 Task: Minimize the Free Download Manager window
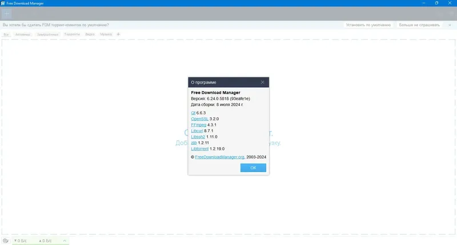tap(424, 3)
